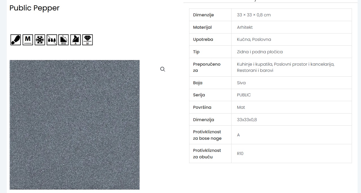This screenshot has width=361, height=193.
Task: Click the R10 value in table
Action: (x=240, y=154)
